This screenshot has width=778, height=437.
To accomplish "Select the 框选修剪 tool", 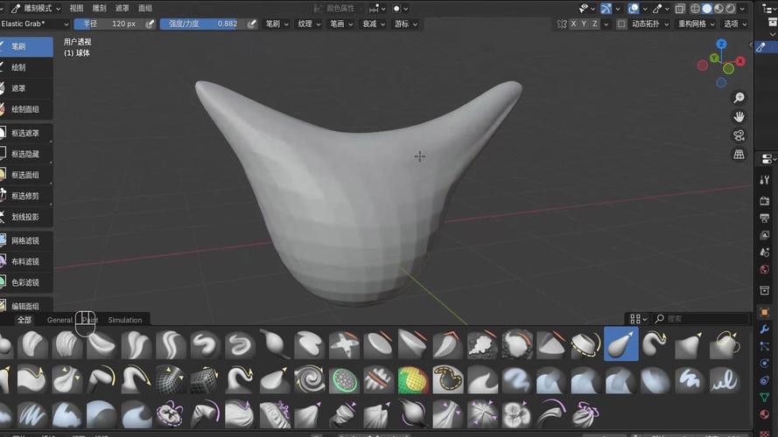I will tap(26, 195).
